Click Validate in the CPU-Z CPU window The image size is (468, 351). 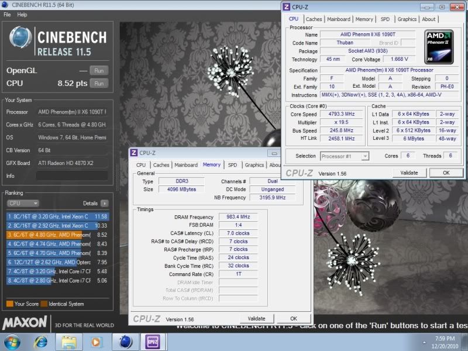click(x=409, y=173)
